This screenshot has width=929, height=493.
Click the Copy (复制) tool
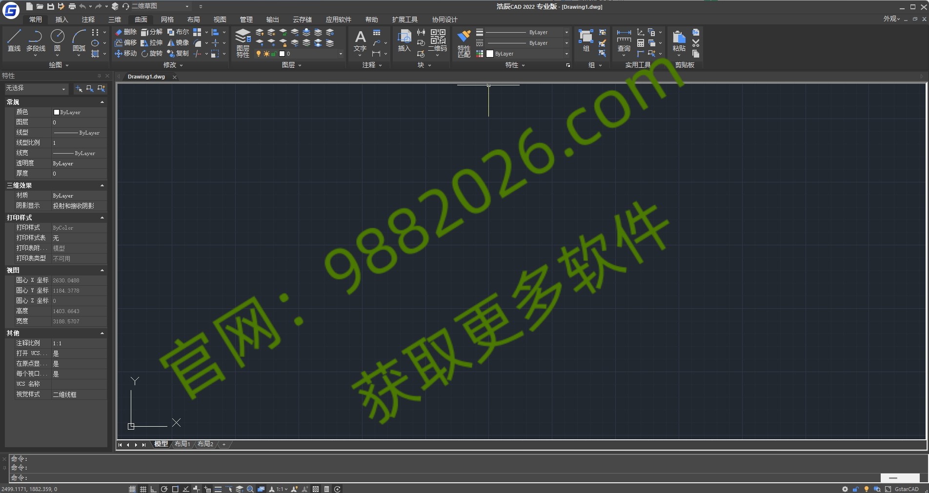point(178,54)
